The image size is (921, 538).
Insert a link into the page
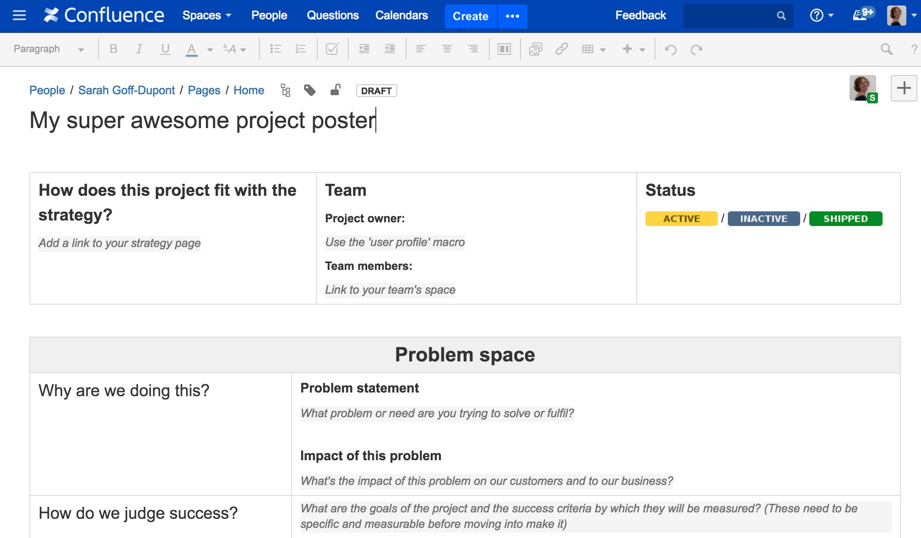(x=562, y=49)
